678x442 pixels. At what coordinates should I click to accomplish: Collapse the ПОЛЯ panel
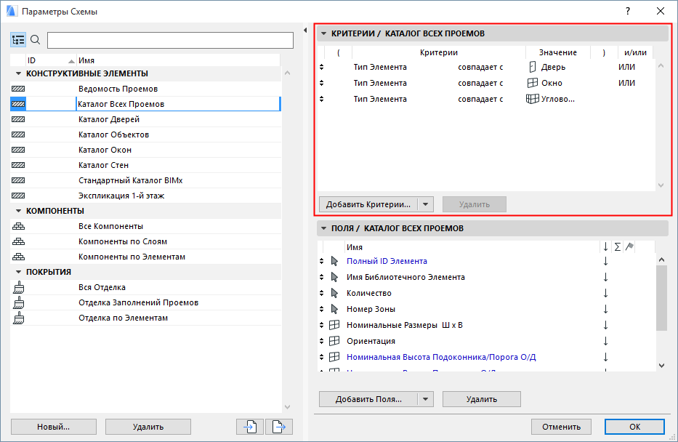click(323, 228)
